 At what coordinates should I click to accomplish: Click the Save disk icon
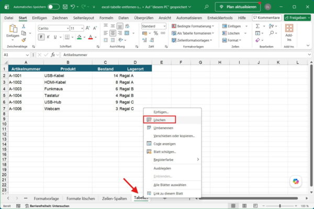65,7
